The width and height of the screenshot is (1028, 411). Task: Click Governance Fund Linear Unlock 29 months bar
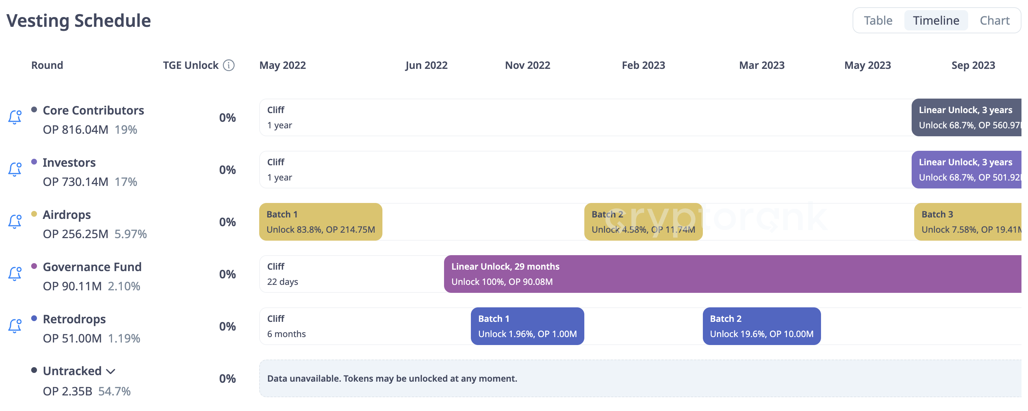pos(732,274)
